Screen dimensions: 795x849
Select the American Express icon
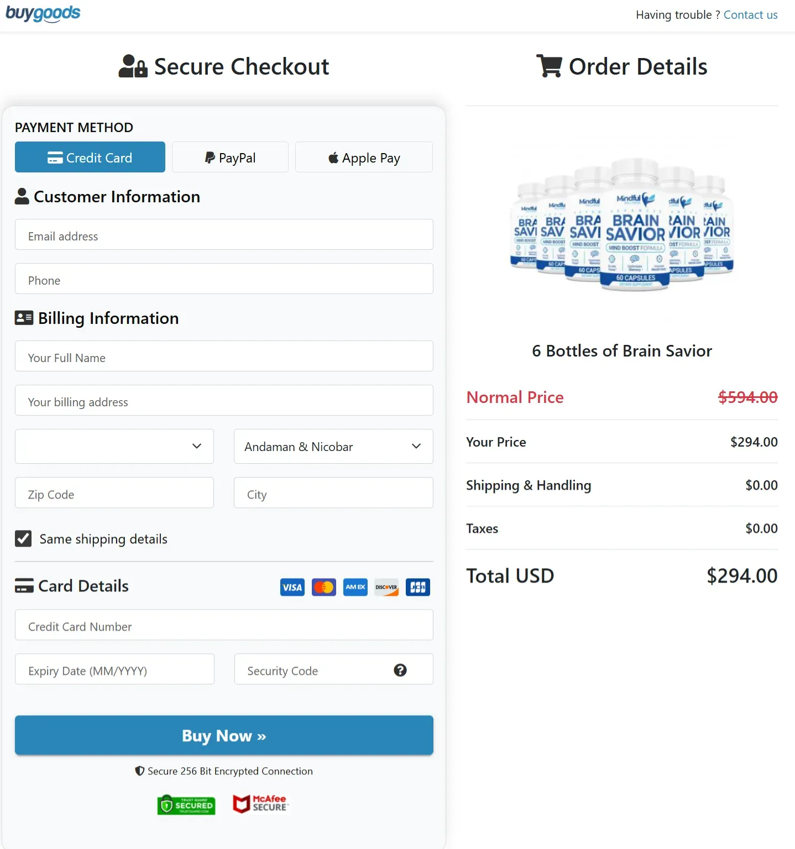[x=355, y=587]
